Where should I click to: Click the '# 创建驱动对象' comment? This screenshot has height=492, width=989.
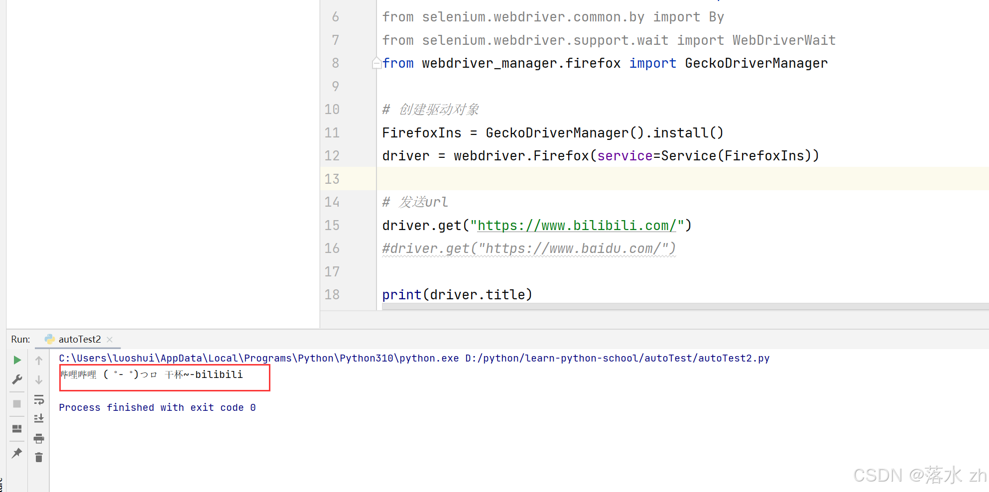[x=430, y=110]
